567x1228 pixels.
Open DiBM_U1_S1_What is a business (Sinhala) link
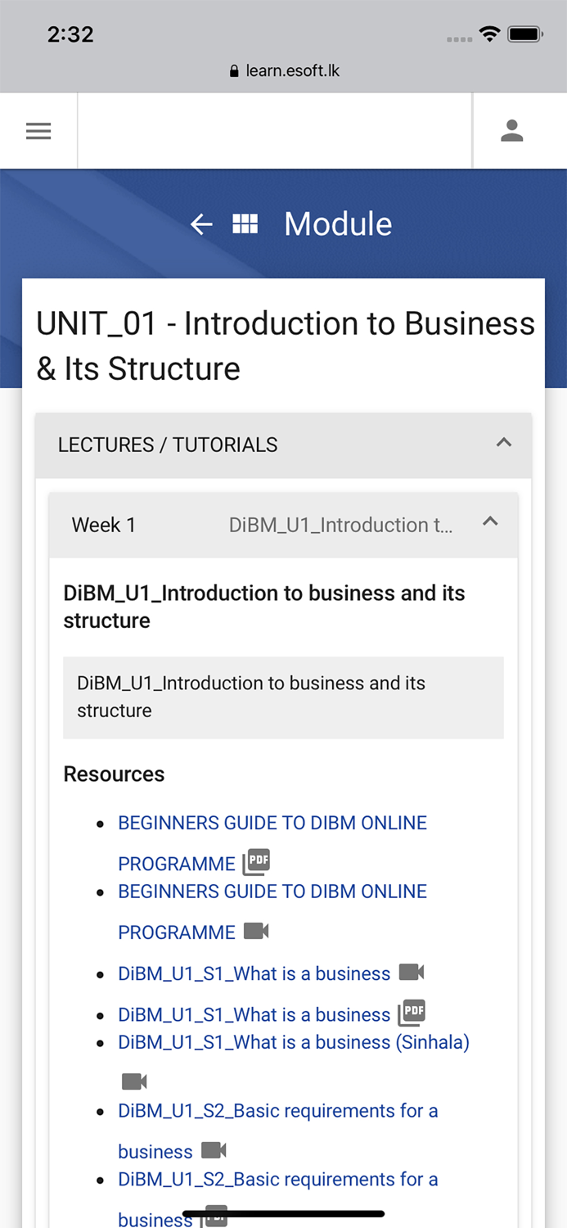294,1042
